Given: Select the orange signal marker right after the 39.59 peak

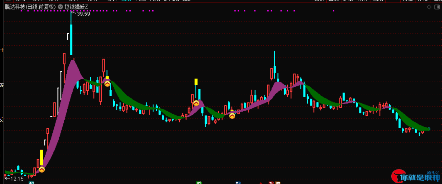Looking at the screenshot, I should point(107,84).
